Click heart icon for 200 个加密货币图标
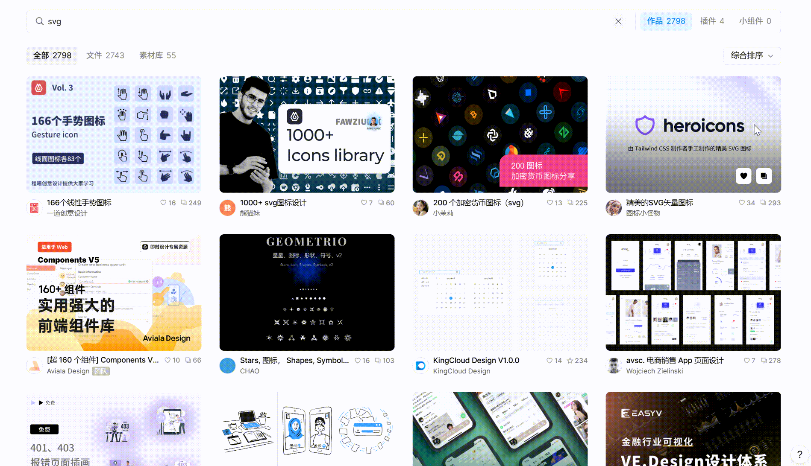This screenshot has height=466, width=811. [549, 203]
